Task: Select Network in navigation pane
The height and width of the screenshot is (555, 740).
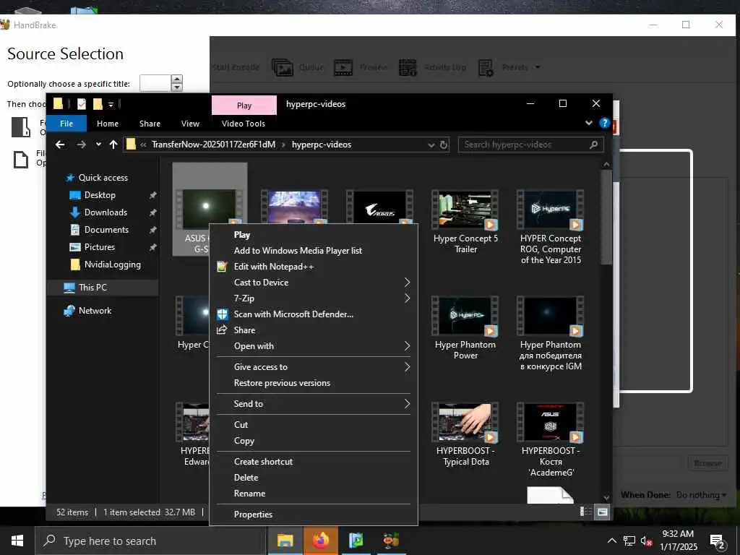Action: coord(95,311)
